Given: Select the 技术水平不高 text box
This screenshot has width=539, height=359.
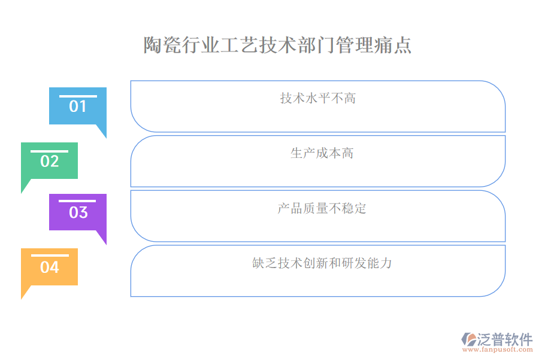Looking at the screenshot, I should 318,107.
